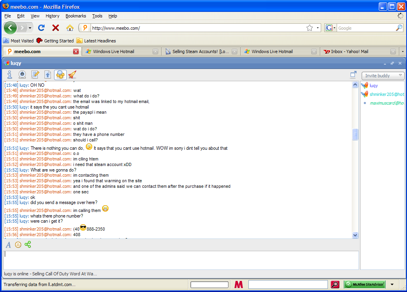Click the search magnifier icon
Image resolution: width=407 pixels, height=292 pixels.
click(399, 28)
